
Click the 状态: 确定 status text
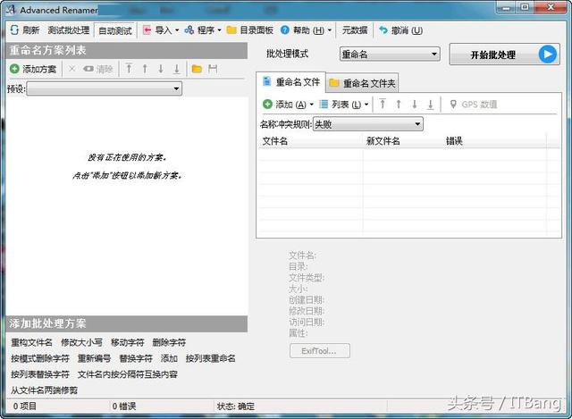pyautogui.click(x=236, y=406)
